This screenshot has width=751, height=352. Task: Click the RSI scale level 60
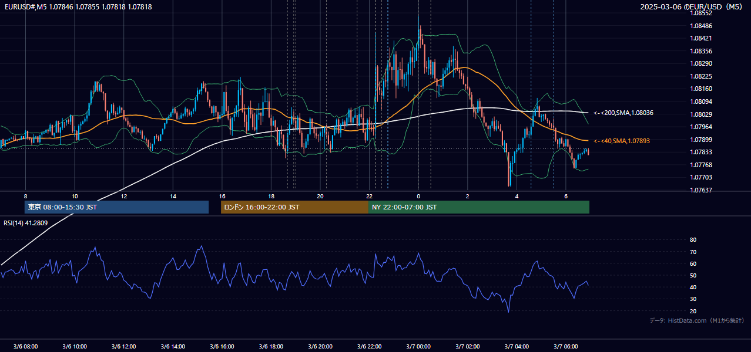tap(693, 263)
